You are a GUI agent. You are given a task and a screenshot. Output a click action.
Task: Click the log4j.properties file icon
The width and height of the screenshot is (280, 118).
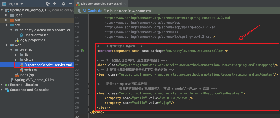[17, 40]
